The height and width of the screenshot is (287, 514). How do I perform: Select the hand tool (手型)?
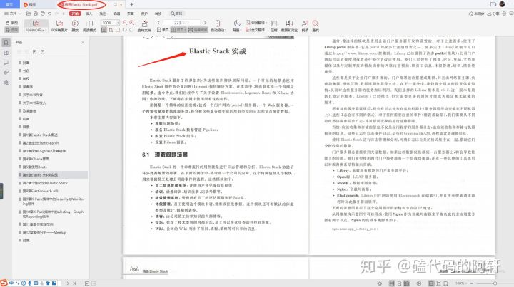12,23
